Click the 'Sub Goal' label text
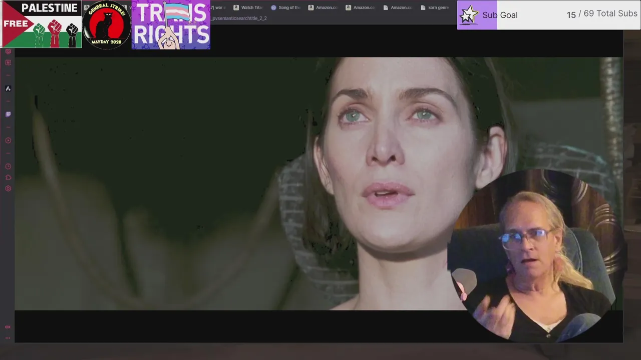 coord(500,15)
